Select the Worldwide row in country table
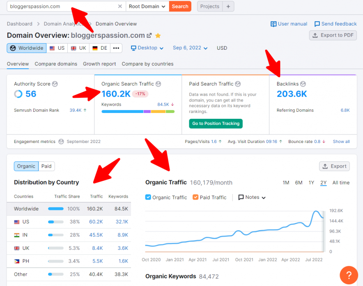 [x=69, y=209]
